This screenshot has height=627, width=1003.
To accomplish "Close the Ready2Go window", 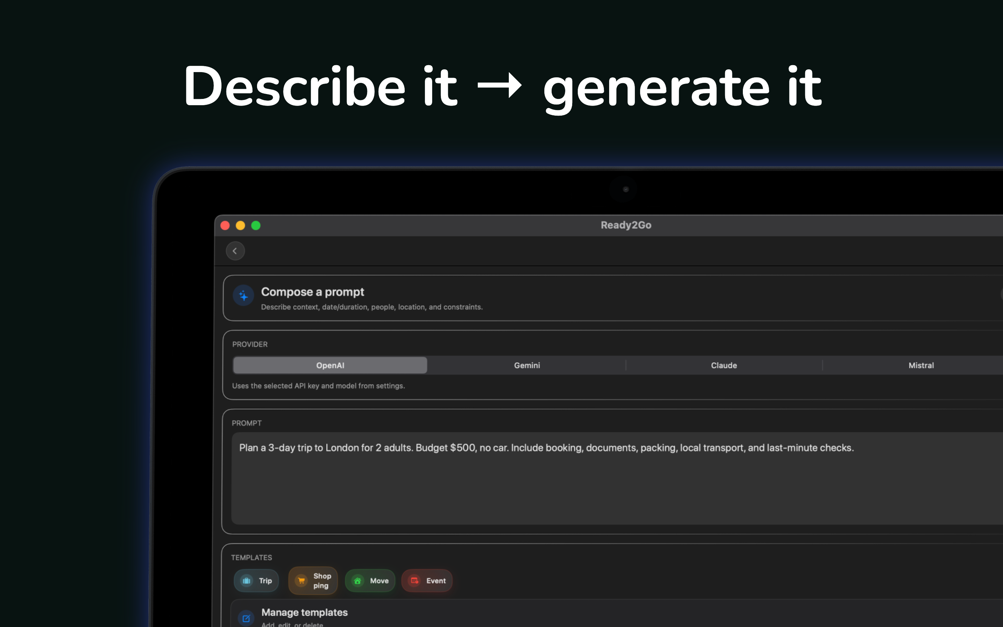I will tap(225, 226).
